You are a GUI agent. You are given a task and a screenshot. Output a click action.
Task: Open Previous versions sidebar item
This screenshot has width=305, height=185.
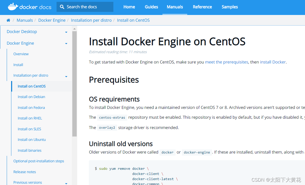[28, 182]
